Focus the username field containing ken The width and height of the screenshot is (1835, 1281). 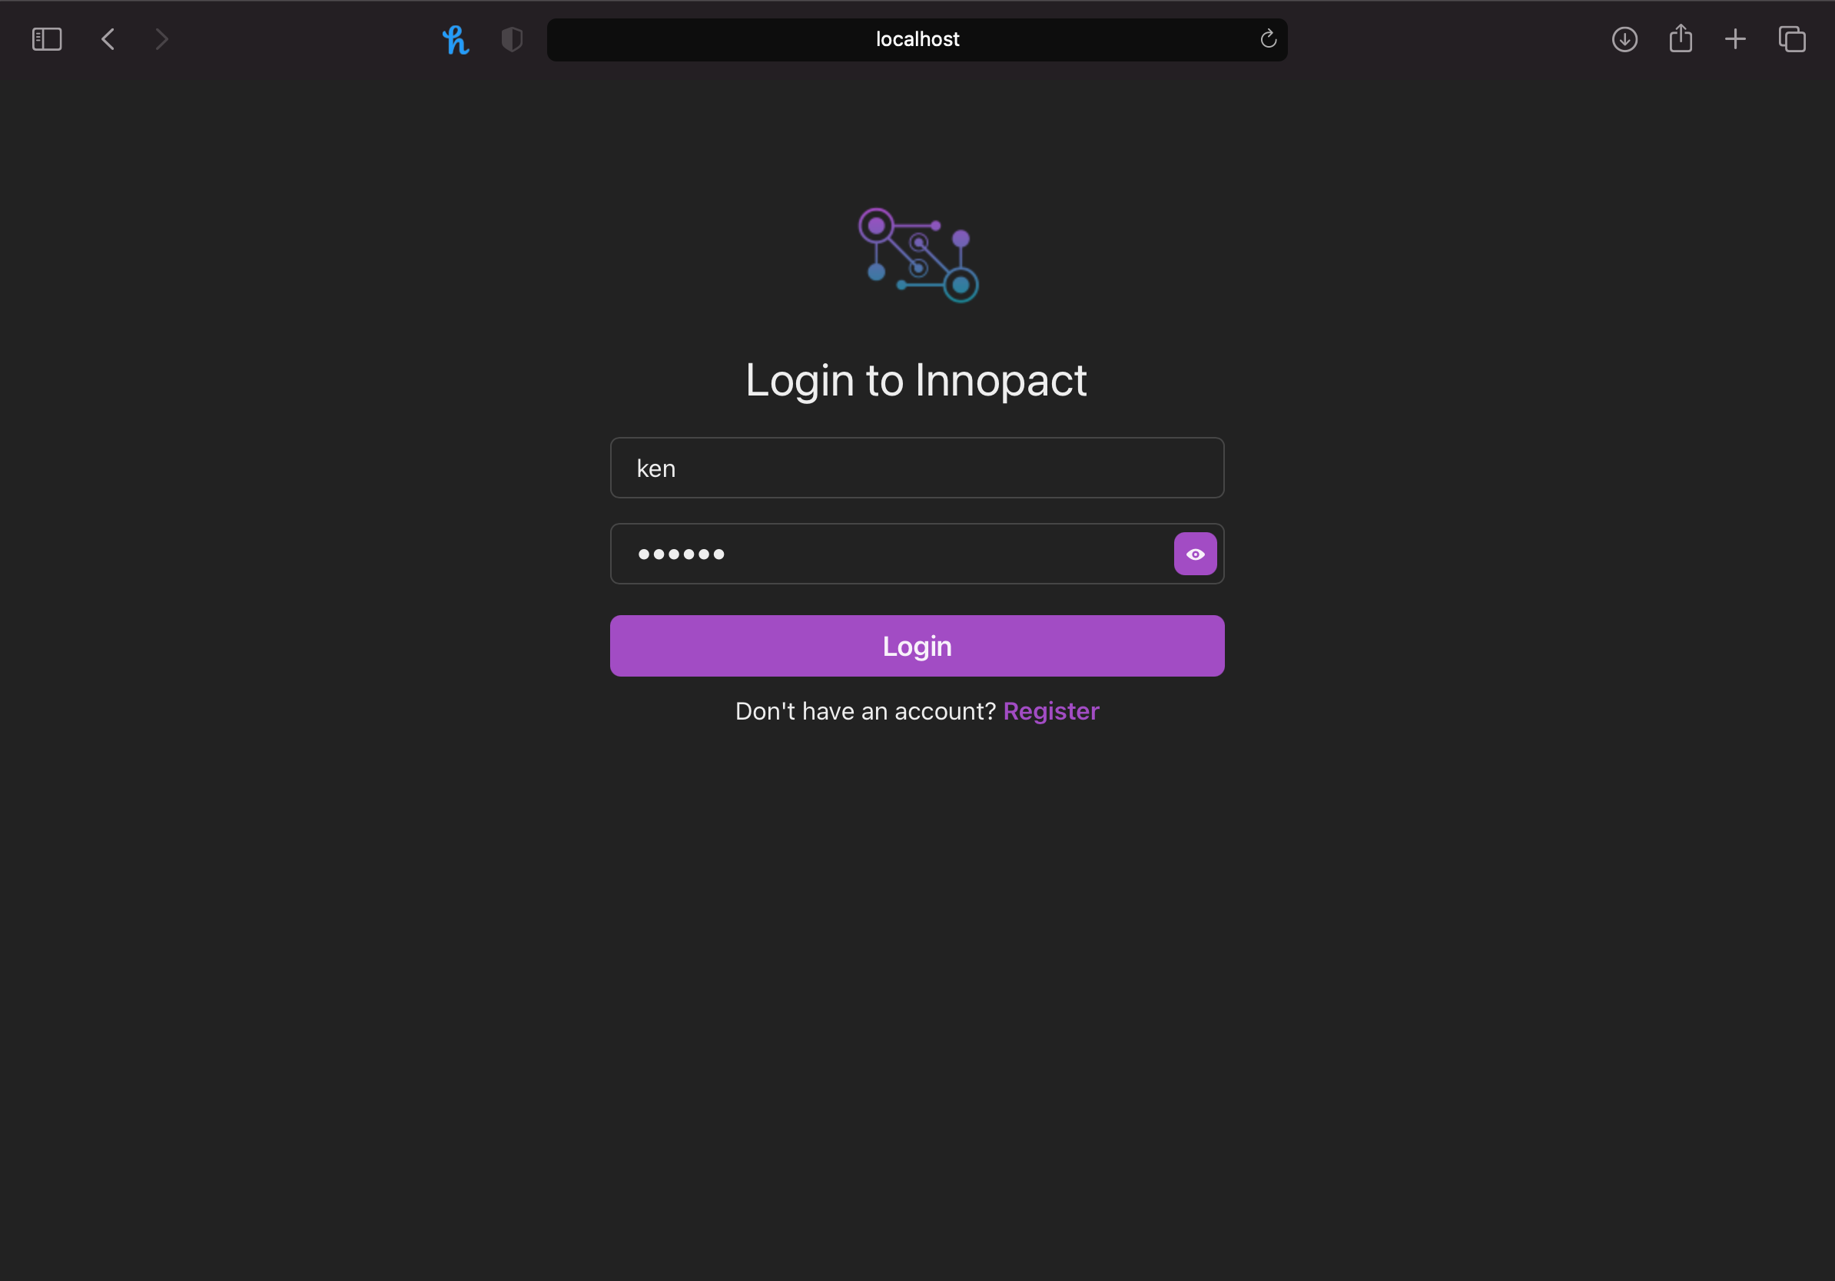pyautogui.click(x=917, y=467)
